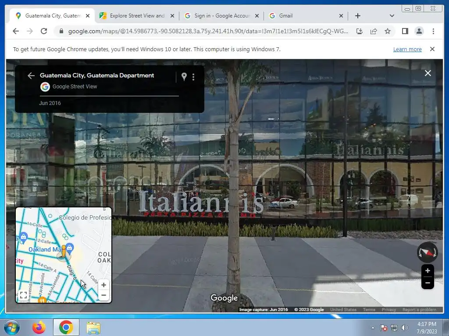Open the Privacy link
The image size is (449, 336).
pos(389,310)
